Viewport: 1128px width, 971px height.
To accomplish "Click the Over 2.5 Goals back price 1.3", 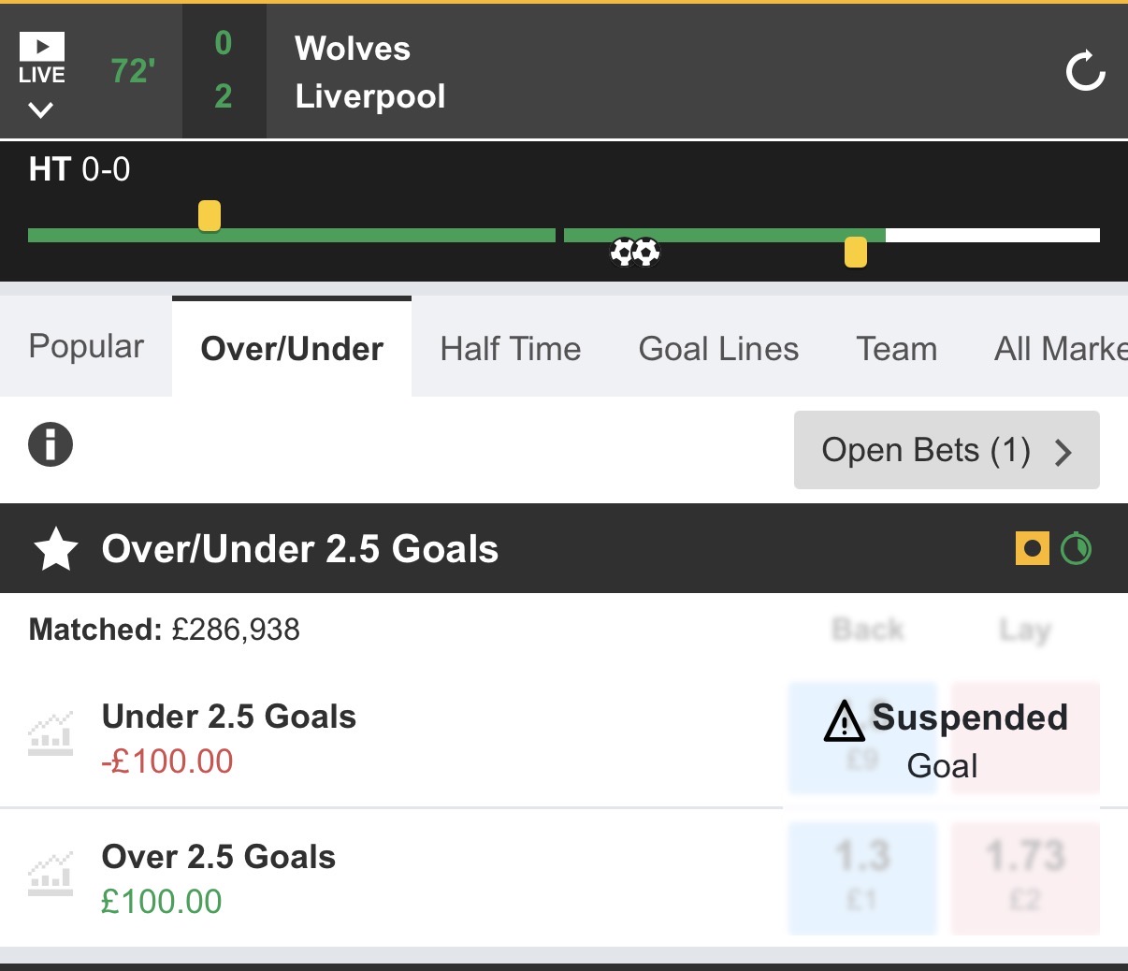I will coord(861,877).
